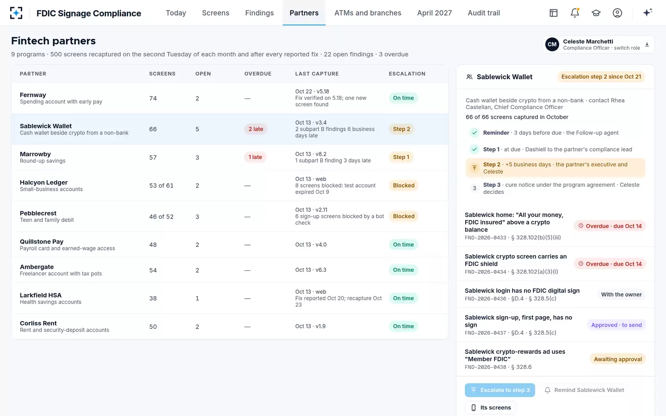666x416 pixels.
Task: Select the Marrowby partner row
Action: pyautogui.click(x=230, y=157)
